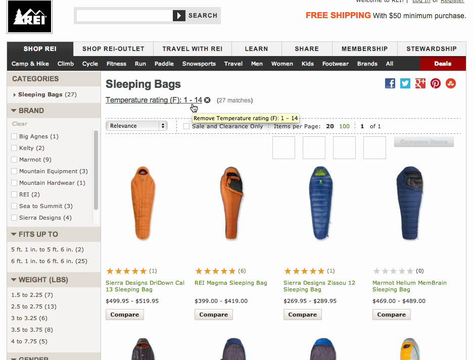Pin page with Pinterest icon
This screenshot has width=473, height=360.
point(436,83)
